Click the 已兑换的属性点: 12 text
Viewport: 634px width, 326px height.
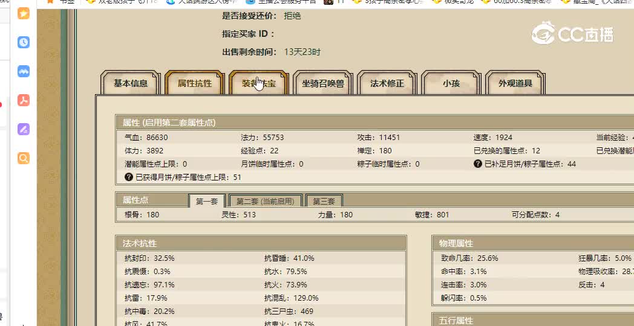click(x=506, y=151)
